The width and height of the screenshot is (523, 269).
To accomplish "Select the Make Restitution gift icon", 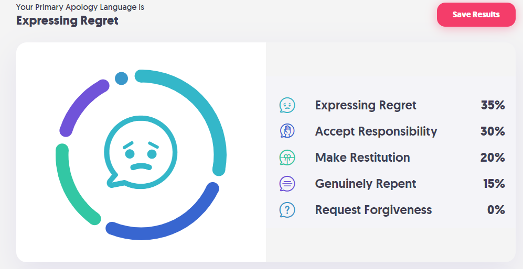I will 287,158.
